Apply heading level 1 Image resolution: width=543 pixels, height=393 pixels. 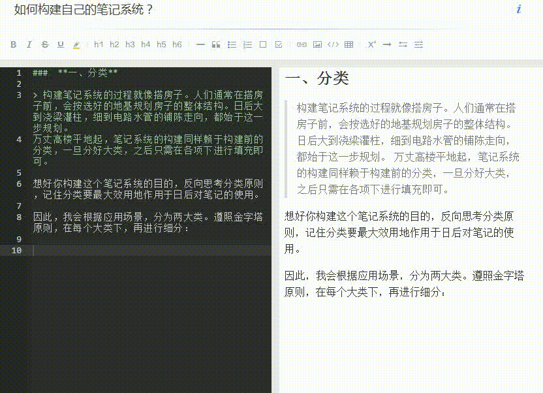click(98, 44)
